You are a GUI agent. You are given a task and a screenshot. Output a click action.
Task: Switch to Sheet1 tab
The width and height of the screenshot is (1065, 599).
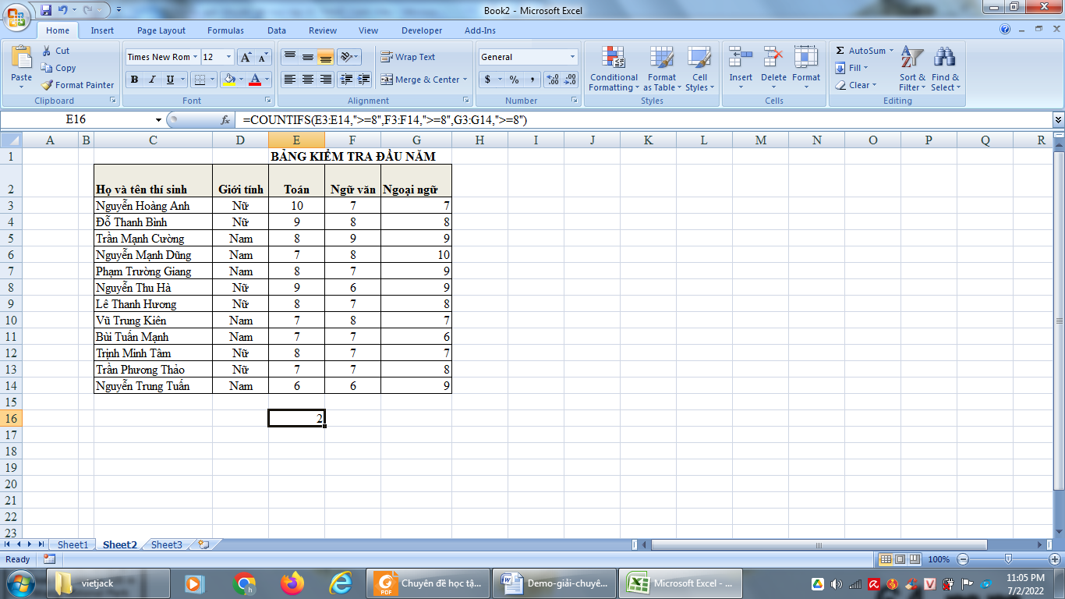73,544
